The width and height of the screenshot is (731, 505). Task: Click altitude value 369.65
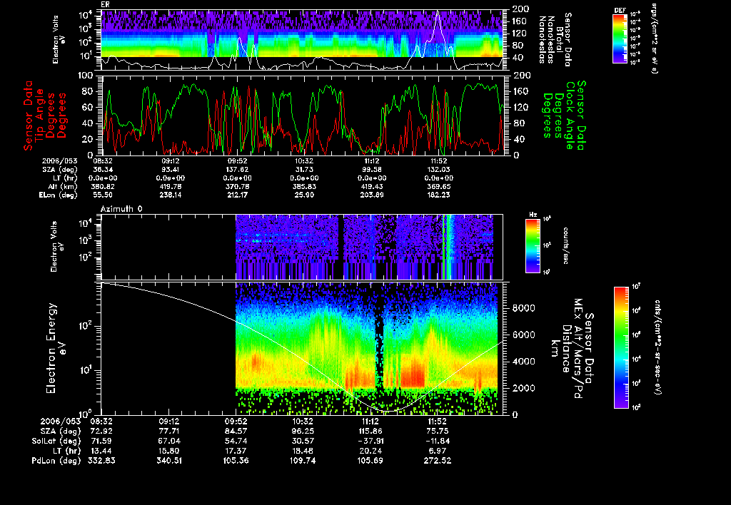click(x=439, y=186)
